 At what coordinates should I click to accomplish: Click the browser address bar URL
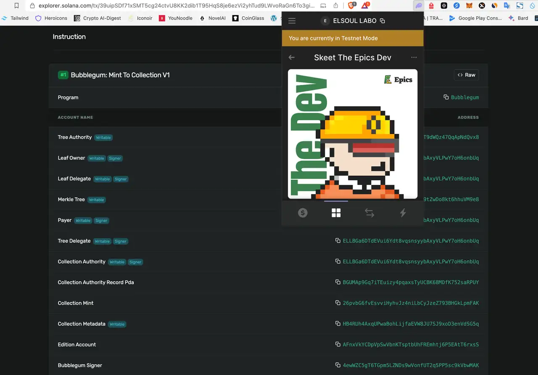click(x=177, y=6)
